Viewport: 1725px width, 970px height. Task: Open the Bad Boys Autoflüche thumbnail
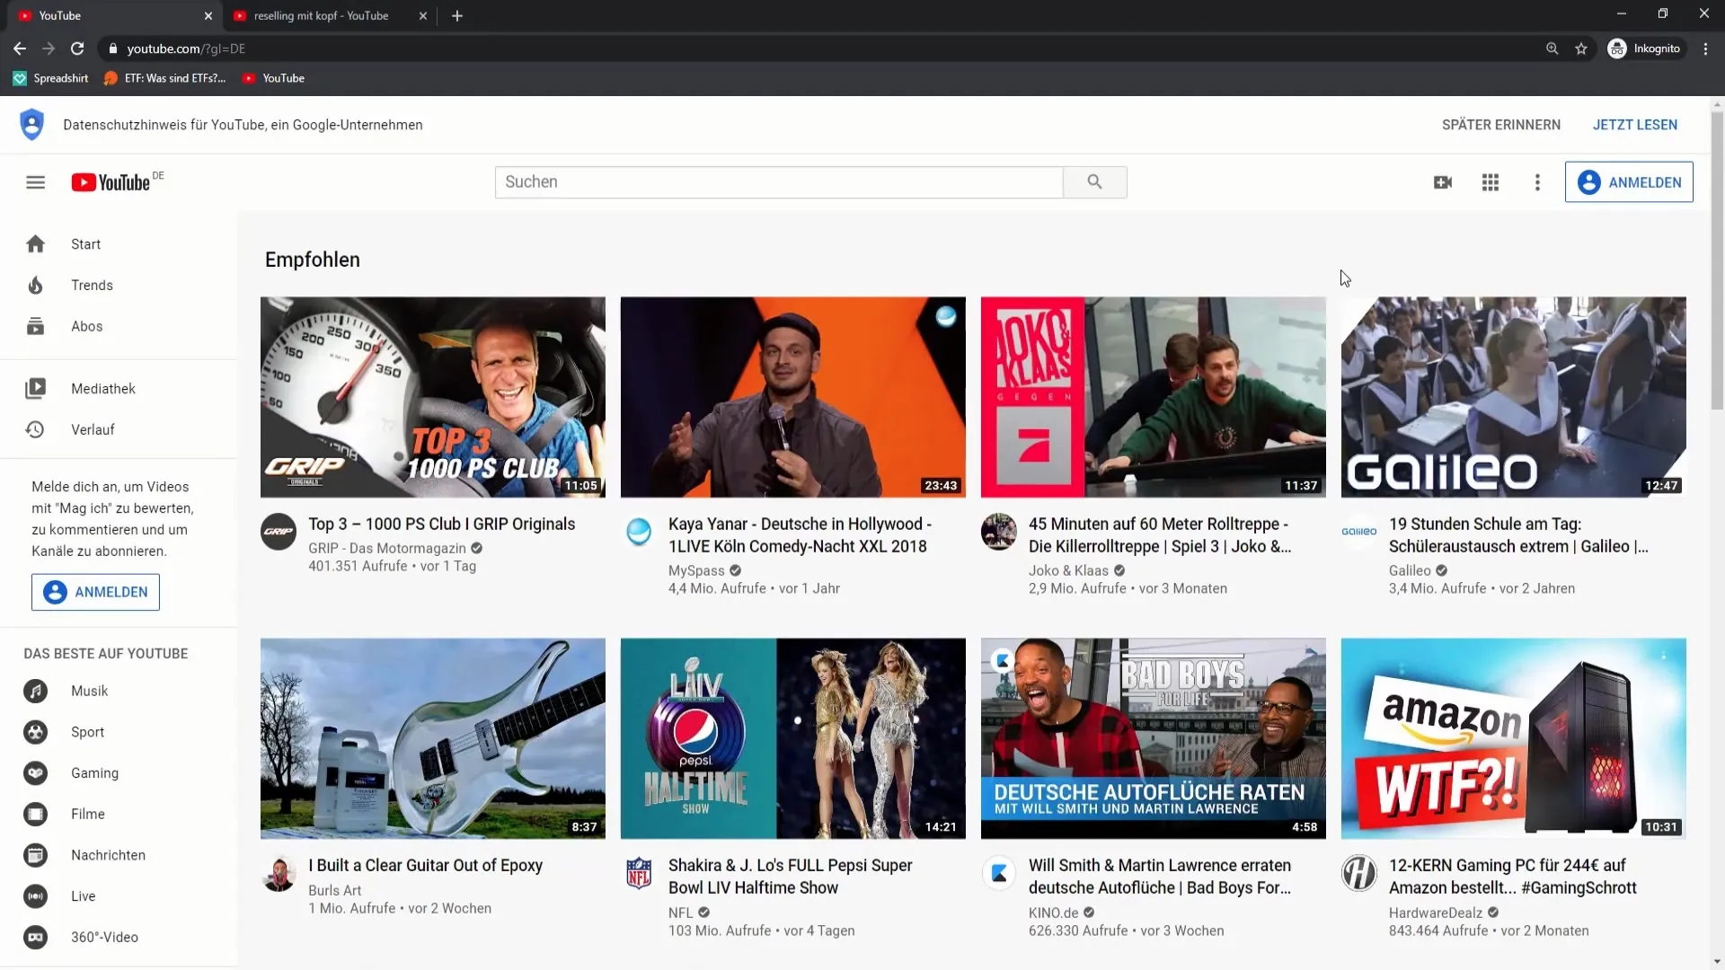coord(1154,738)
